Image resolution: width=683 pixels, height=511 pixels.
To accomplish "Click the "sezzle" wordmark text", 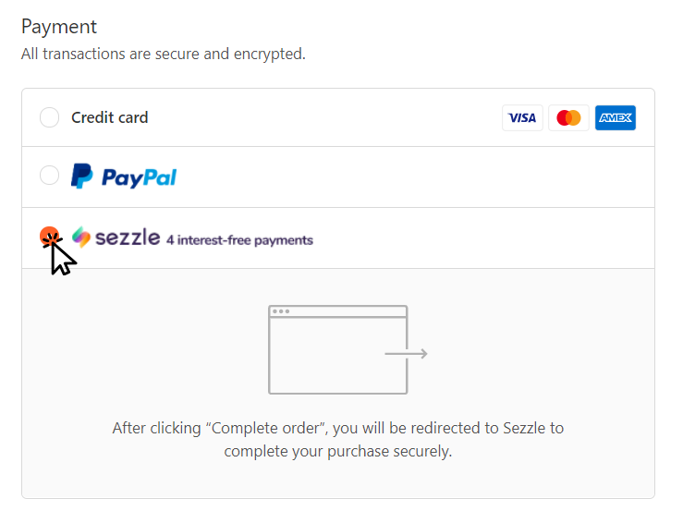I will tap(128, 237).
